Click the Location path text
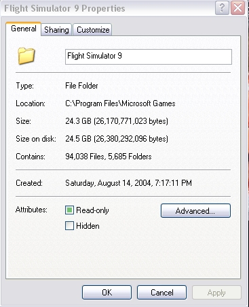 (x=120, y=103)
